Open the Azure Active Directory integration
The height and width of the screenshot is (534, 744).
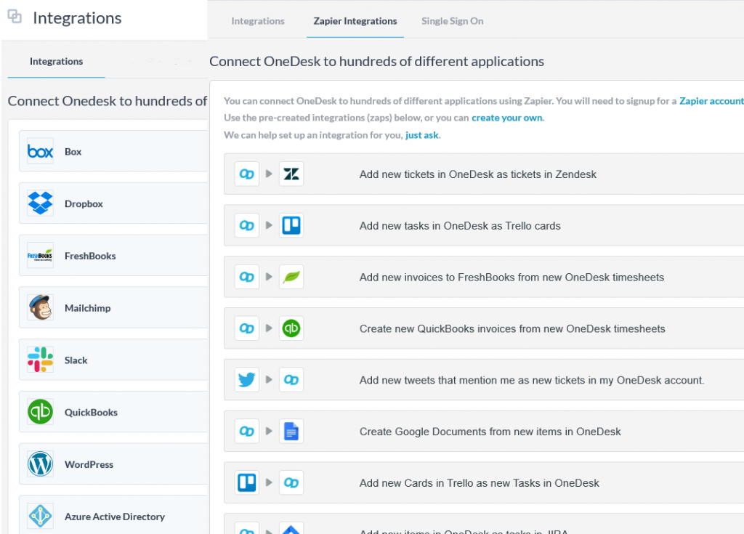(114, 517)
